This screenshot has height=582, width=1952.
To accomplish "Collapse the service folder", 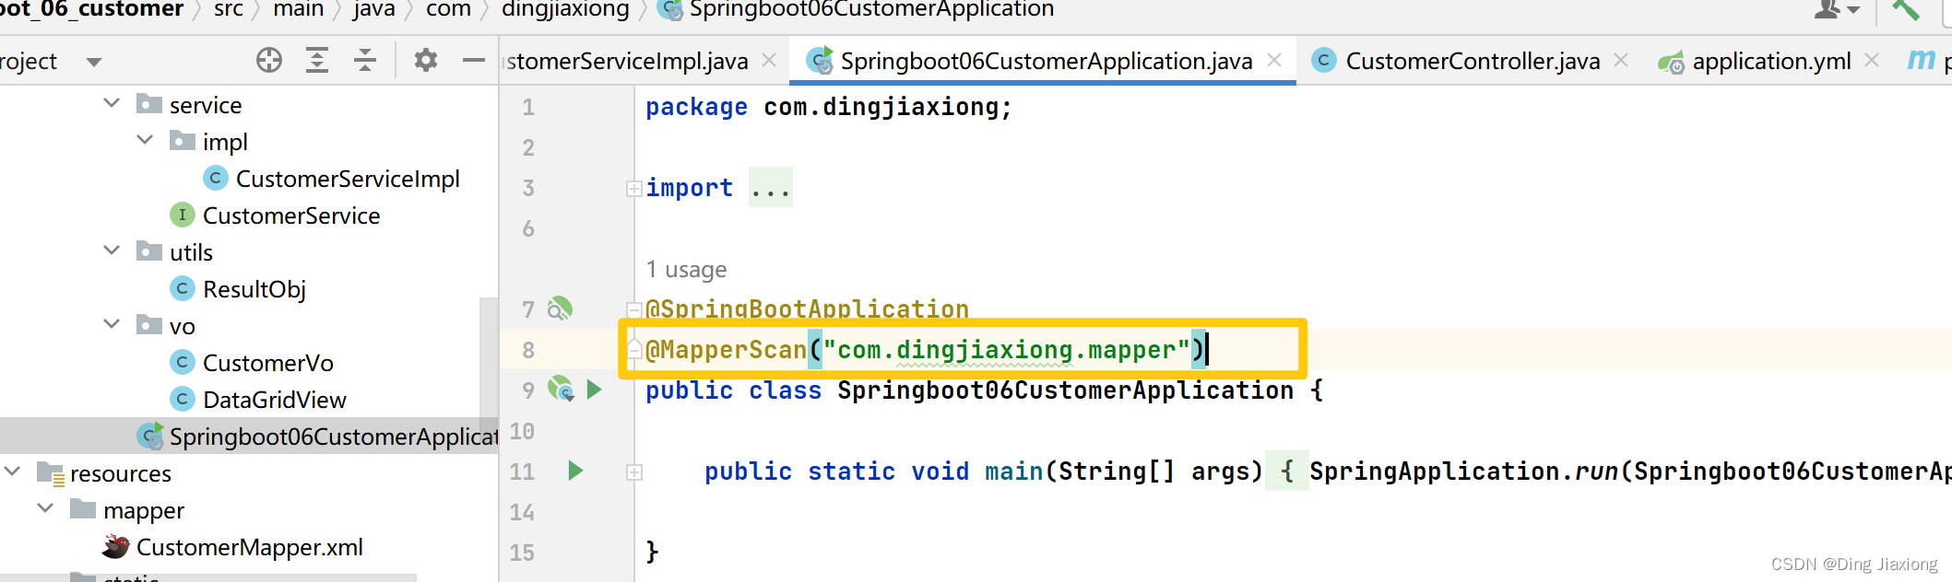I will coord(112,103).
